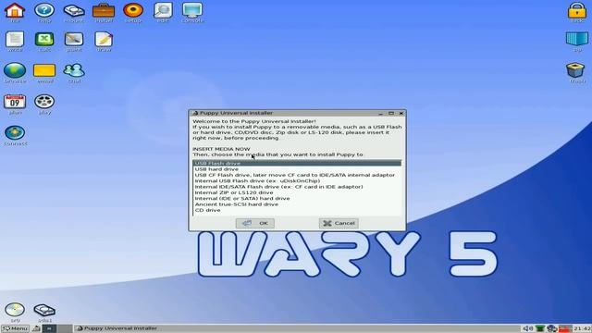This screenshot has height=333, width=592.
Task: Select 'Internal ZIP or LS120 drive' entry
Action: click(297, 192)
